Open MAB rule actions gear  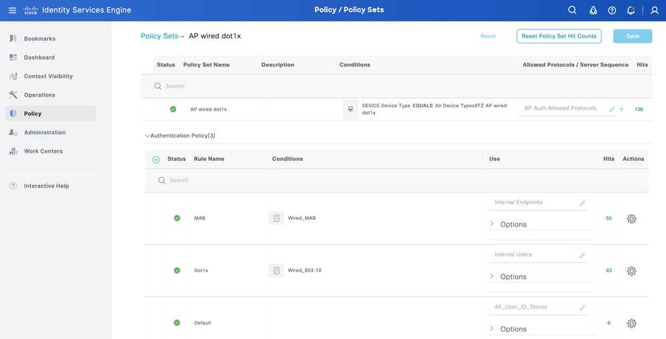coord(631,219)
